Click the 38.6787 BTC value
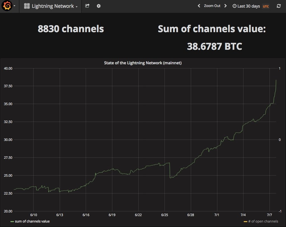This screenshot has width=286, height=227. pyautogui.click(x=214, y=46)
